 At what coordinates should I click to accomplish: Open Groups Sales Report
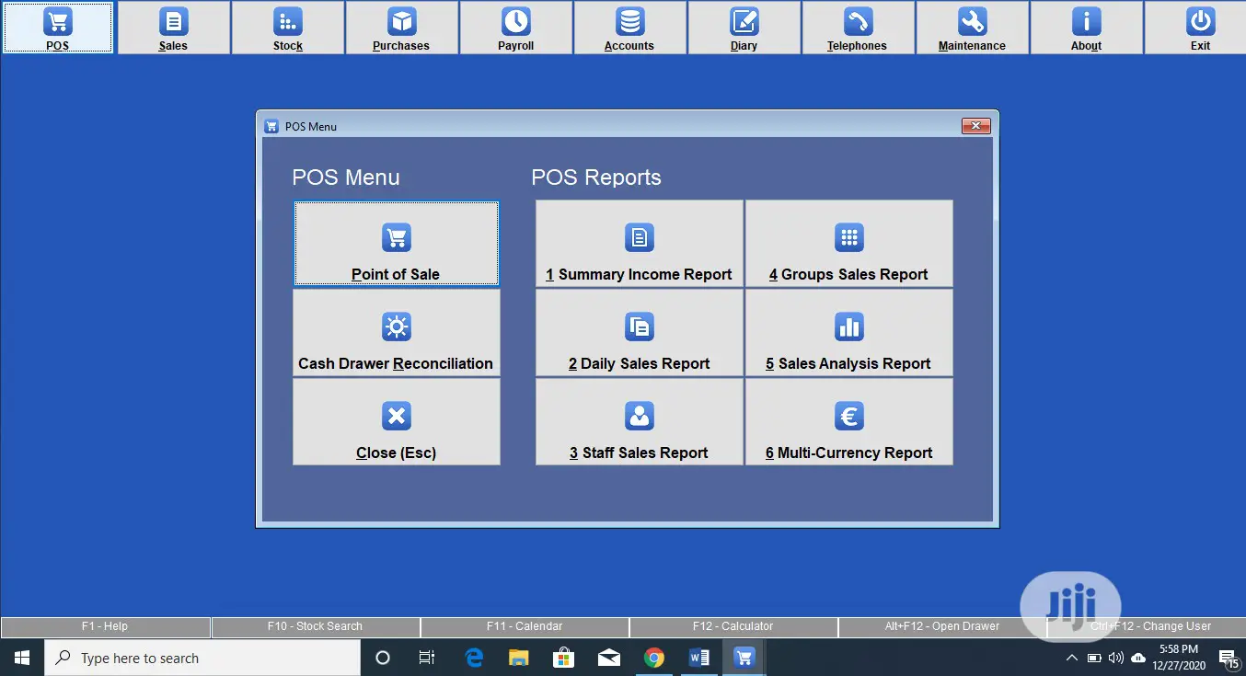point(849,244)
